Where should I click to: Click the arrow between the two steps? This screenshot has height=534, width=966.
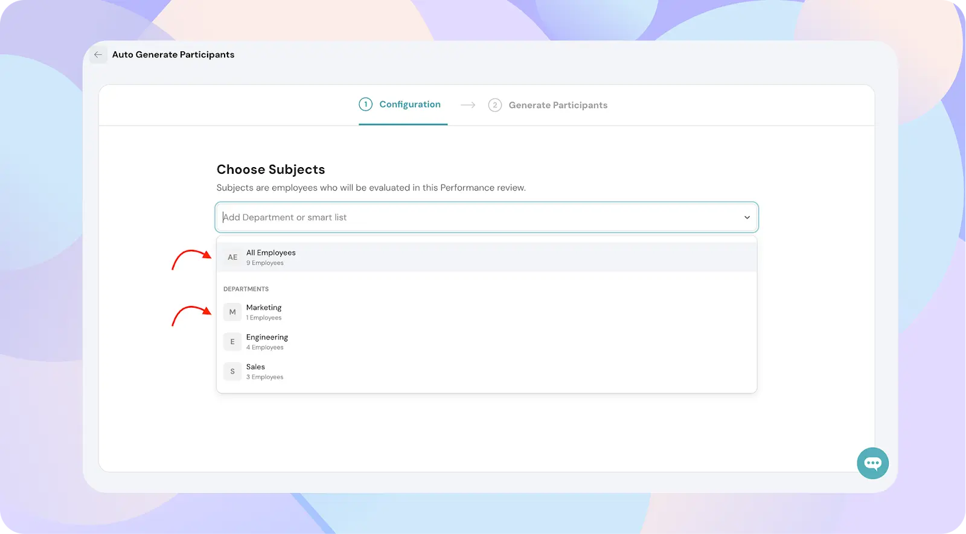click(x=468, y=105)
